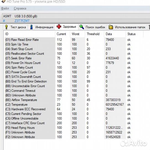150x150 pixels.
Task: Click the magnifier icon on Поиск ошибок
Action: coord(82,27)
